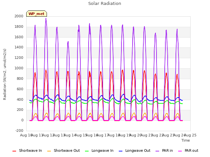Screen dimensions: 210x157
Task: Click the green Longwave In color swatch
Action: [x=87, y=151]
